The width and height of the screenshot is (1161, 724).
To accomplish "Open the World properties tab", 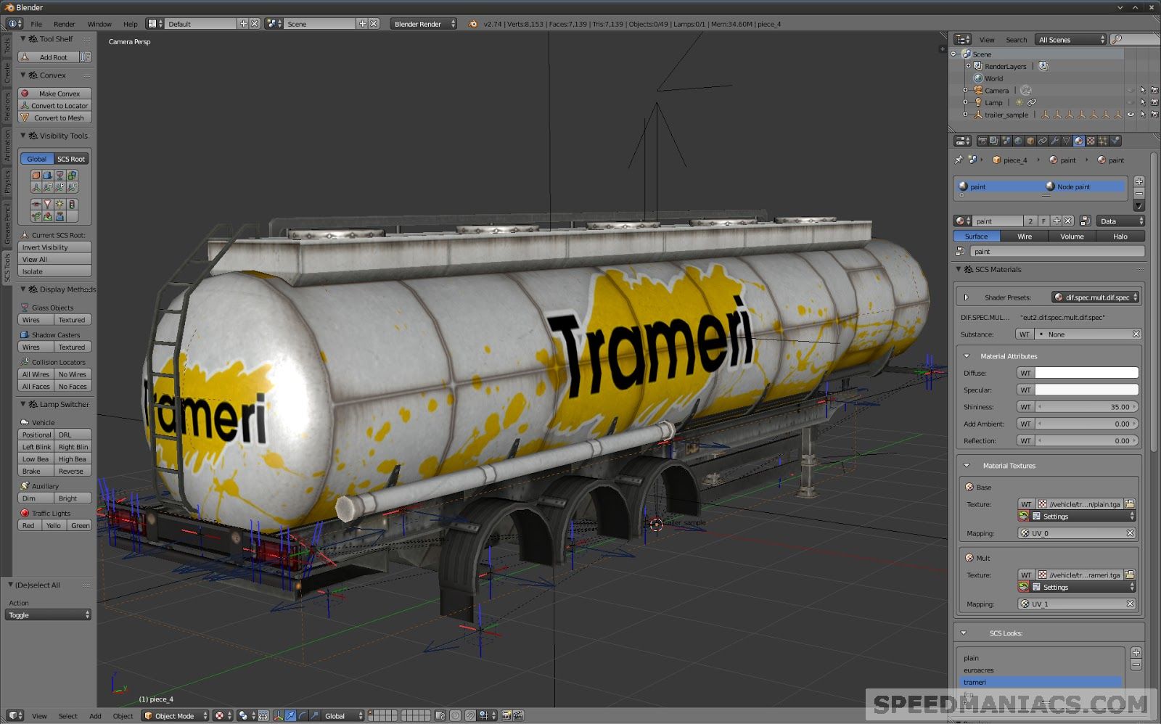I will [x=1017, y=141].
